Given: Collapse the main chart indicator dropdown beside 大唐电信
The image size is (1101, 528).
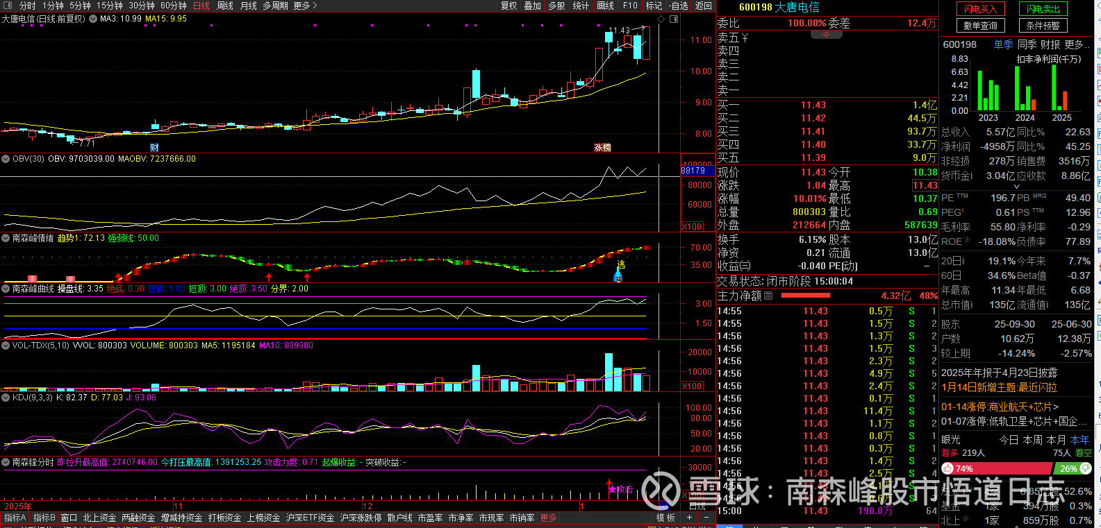Looking at the screenshot, I should point(93,19).
